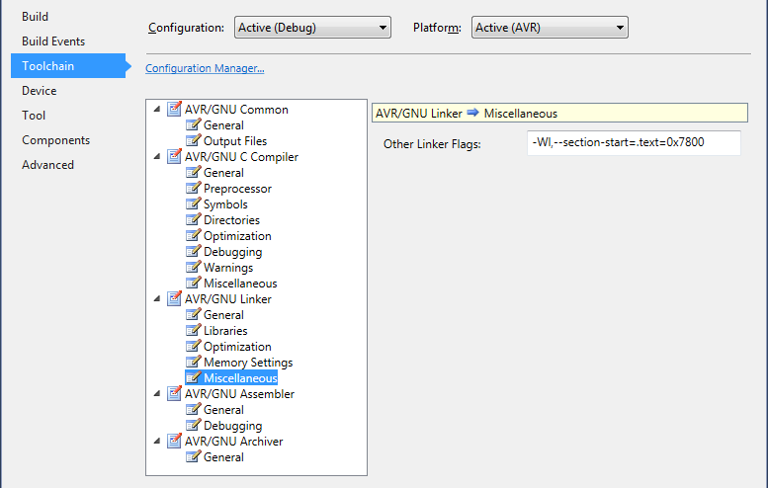Click the icon next to Preprocessor
The image size is (768, 488).
(x=194, y=189)
